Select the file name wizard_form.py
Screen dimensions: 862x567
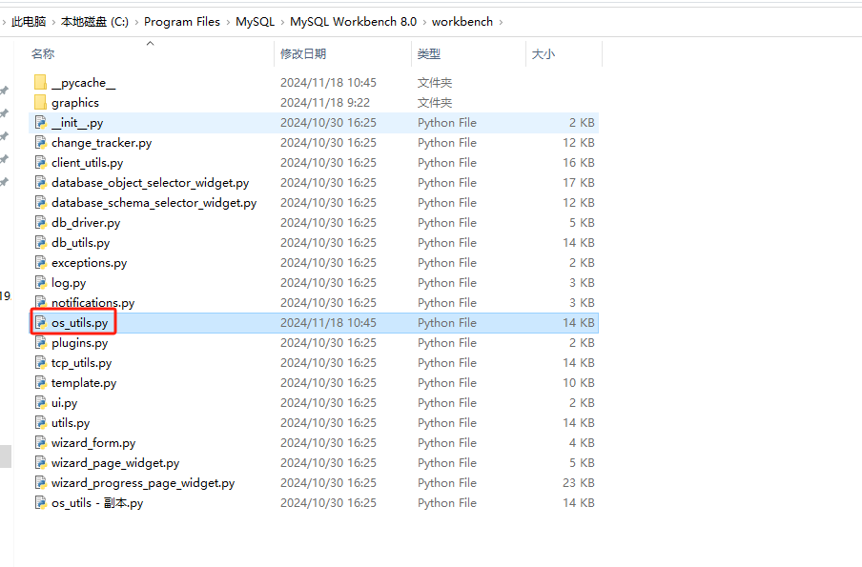[93, 443]
